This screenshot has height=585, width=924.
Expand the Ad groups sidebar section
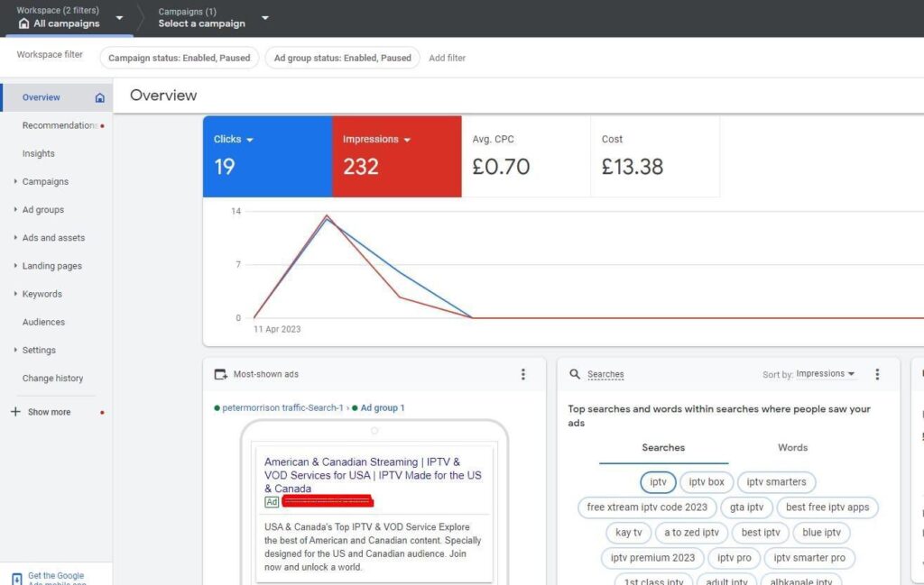[15, 209]
